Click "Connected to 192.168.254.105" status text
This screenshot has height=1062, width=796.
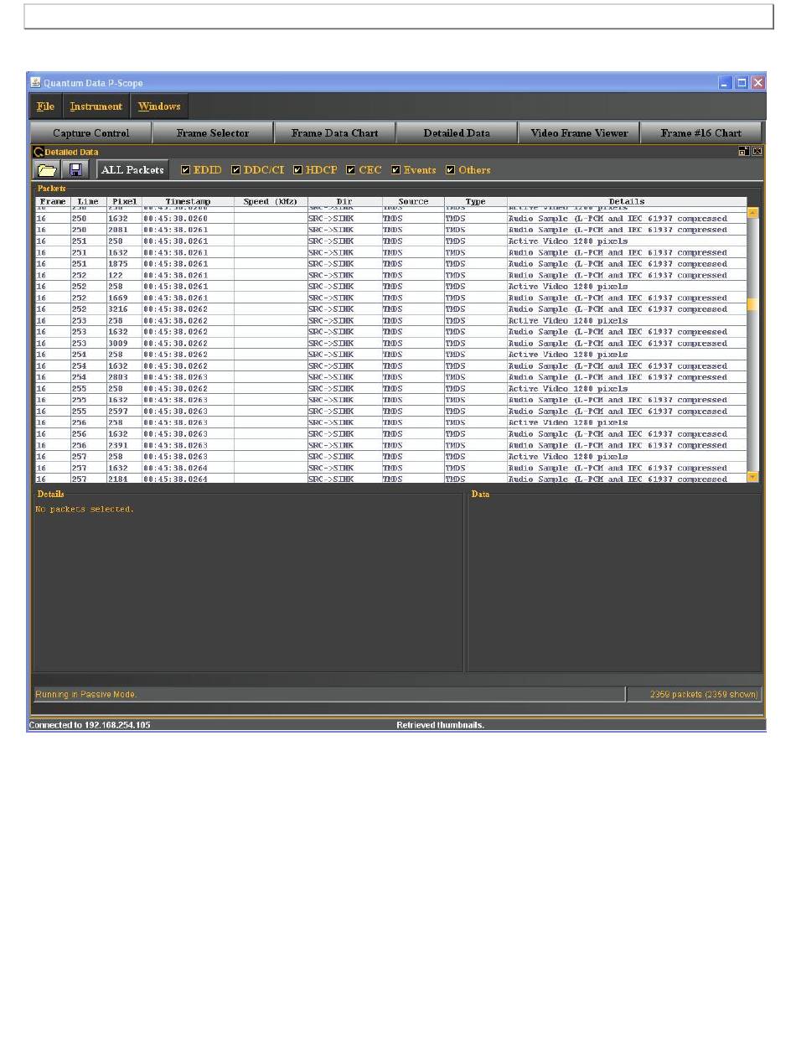point(90,725)
